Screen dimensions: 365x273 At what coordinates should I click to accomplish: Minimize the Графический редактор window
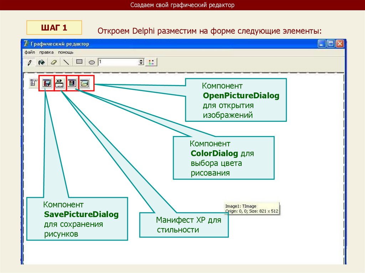point(322,44)
